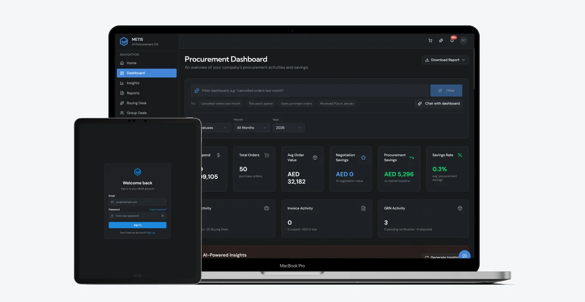The width and height of the screenshot is (585, 302).
Task: Click the box icon on Avg Order Value card
Action: pyautogui.click(x=315, y=157)
